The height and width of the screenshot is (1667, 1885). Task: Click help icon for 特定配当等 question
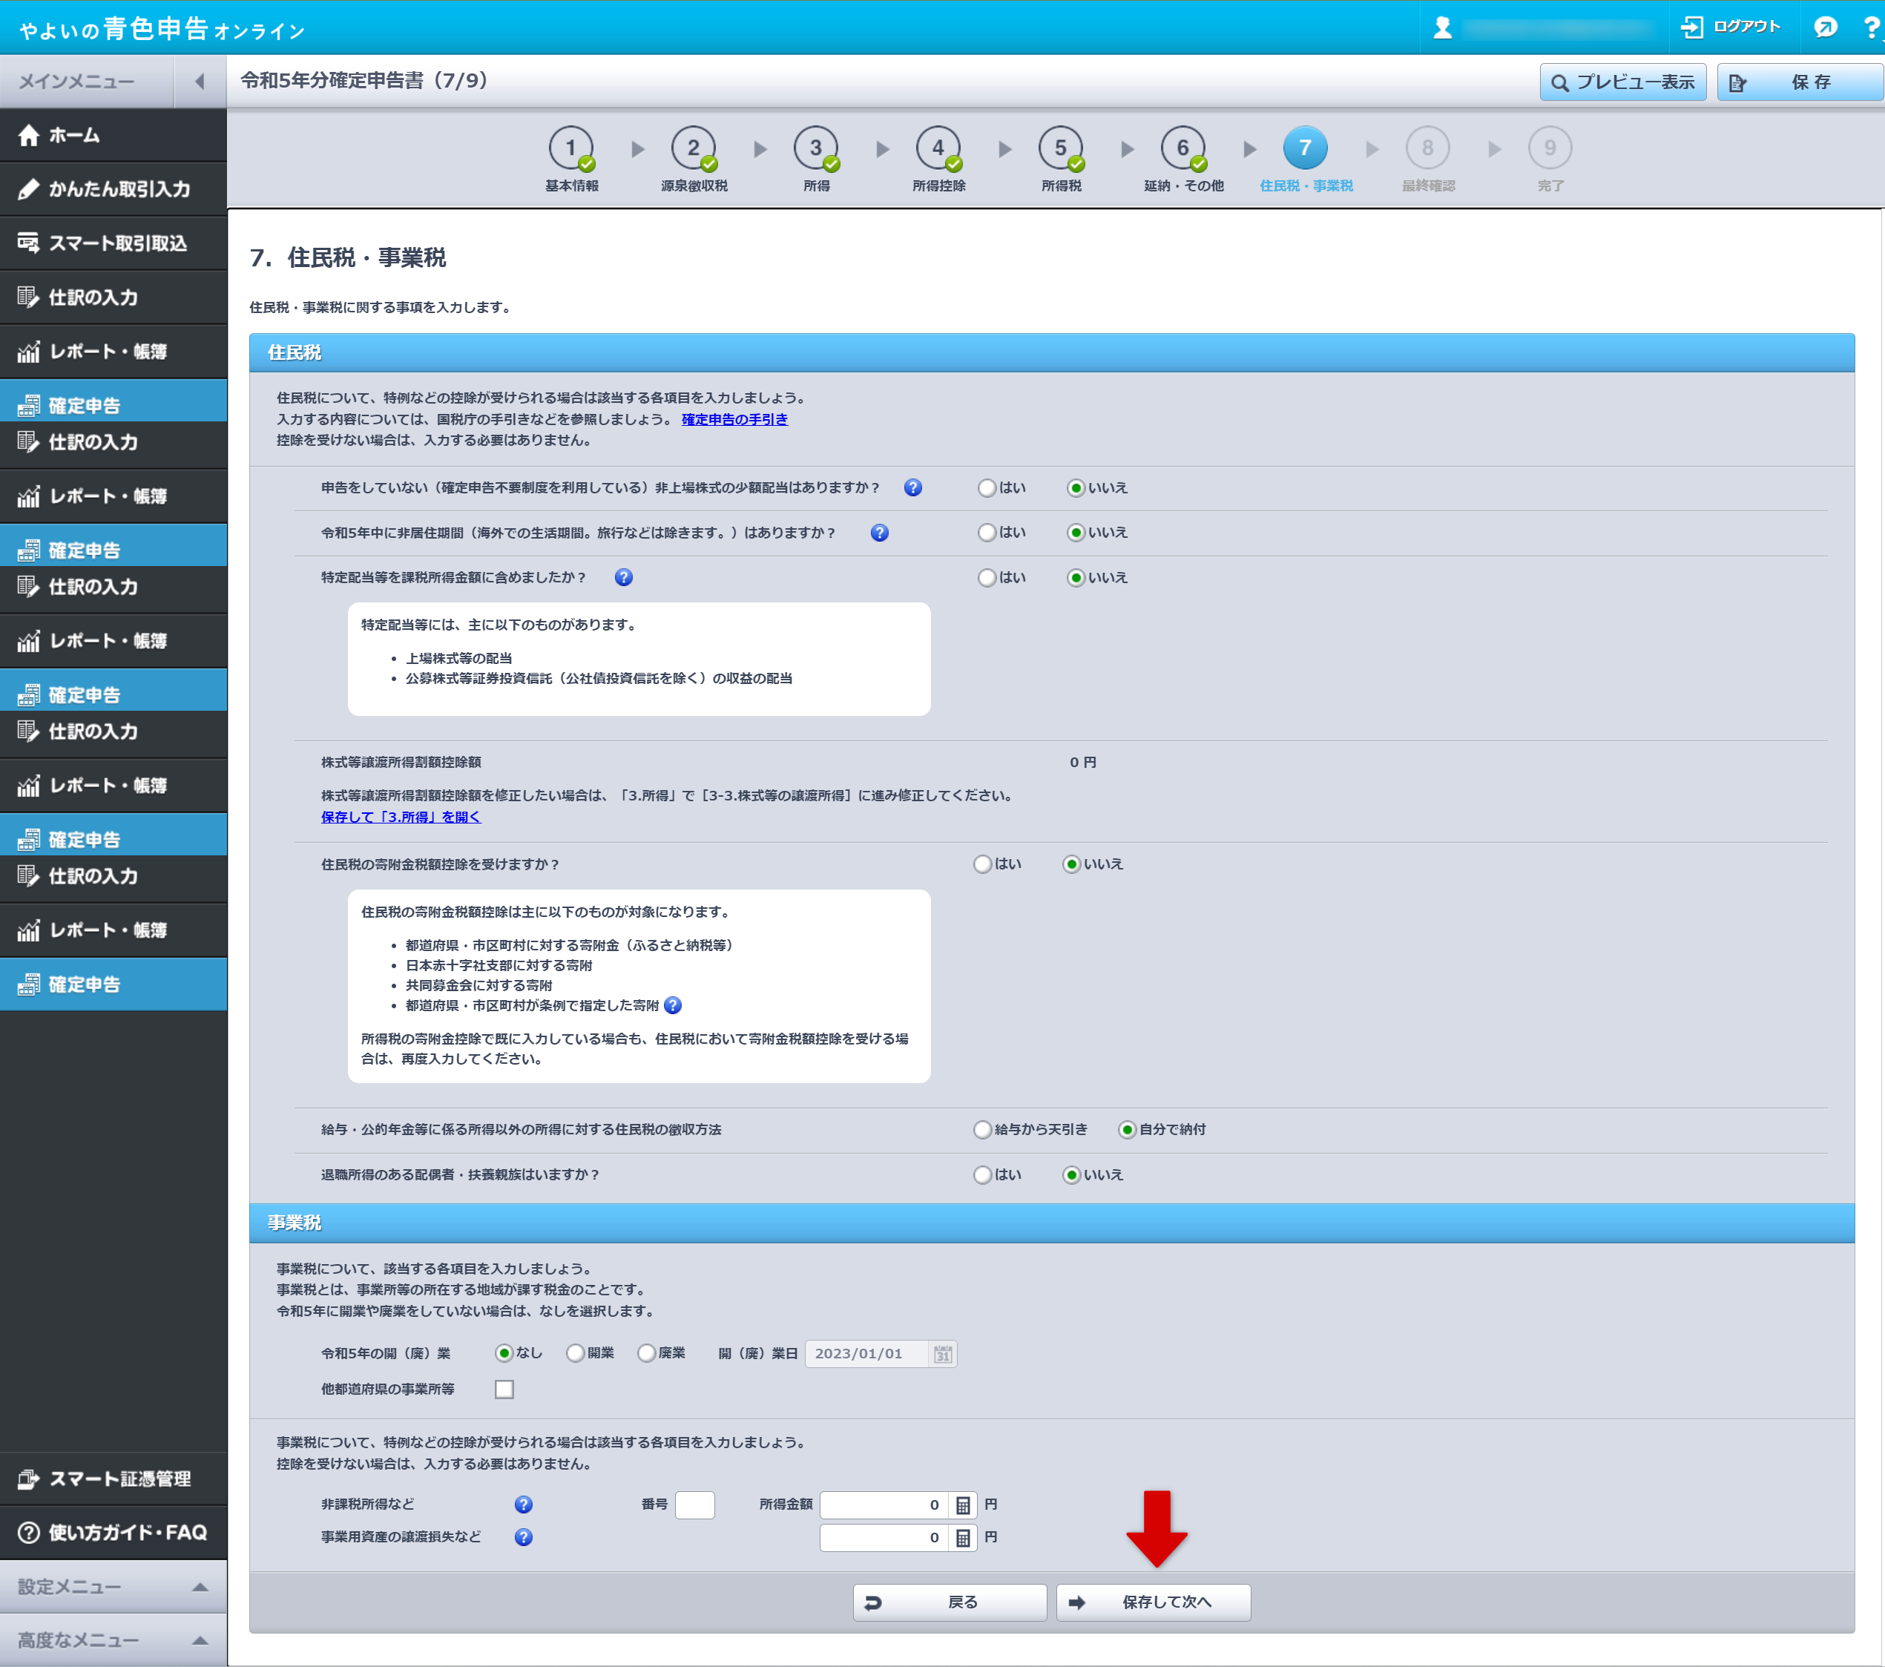[623, 577]
